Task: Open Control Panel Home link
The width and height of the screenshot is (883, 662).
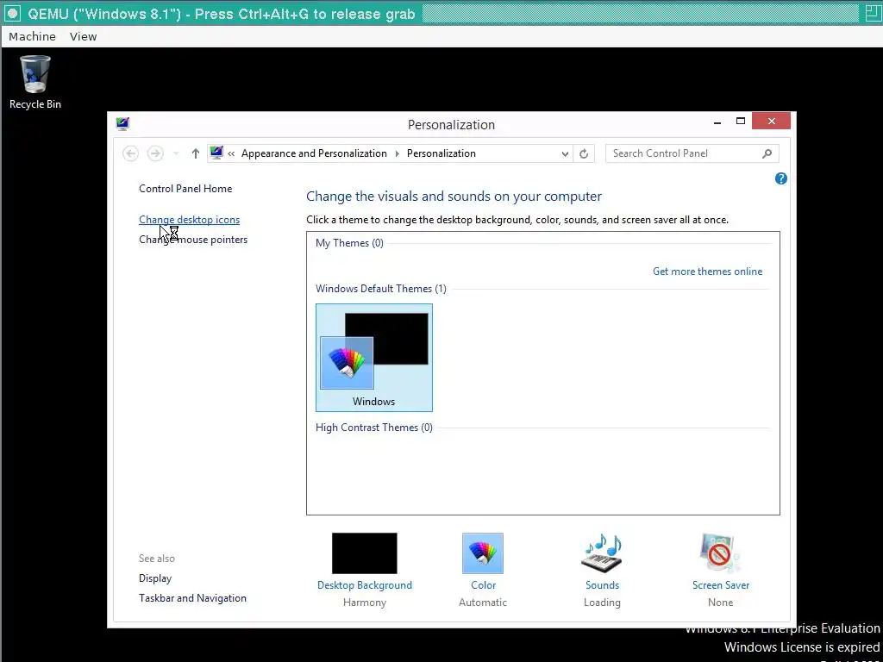Action: 185,189
